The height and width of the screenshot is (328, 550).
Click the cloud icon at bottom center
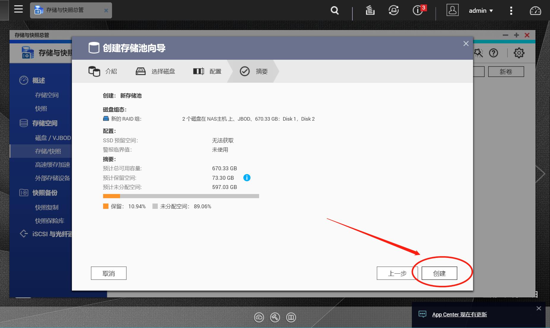click(259, 317)
